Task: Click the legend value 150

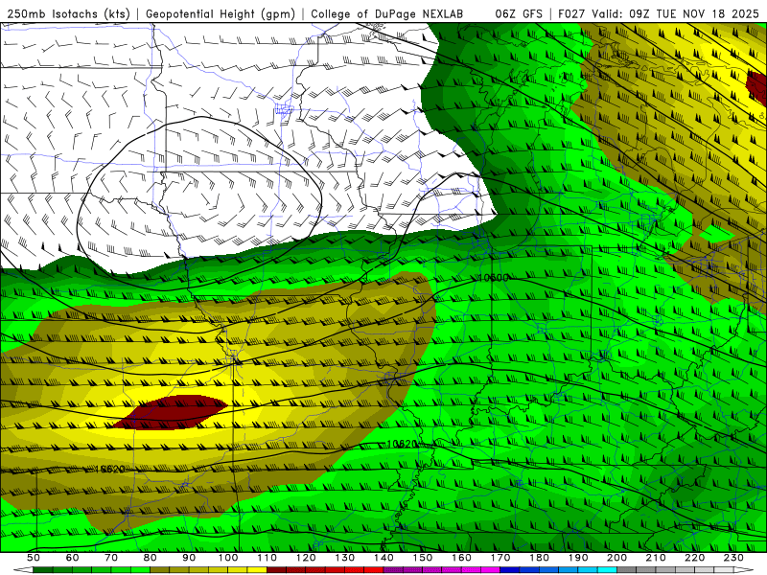Action: pyautogui.click(x=423, y=558)
